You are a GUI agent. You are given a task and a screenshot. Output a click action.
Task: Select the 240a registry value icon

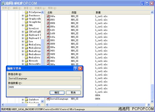coord(48,16)
